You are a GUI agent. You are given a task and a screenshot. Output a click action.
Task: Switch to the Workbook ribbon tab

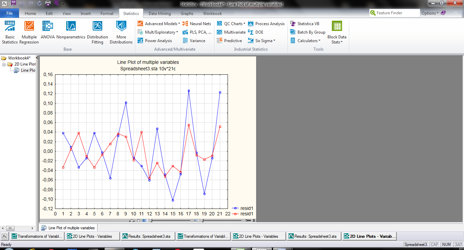(x=212, y=14)
